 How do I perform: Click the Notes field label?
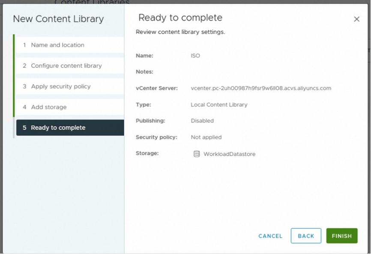(144, 72)
